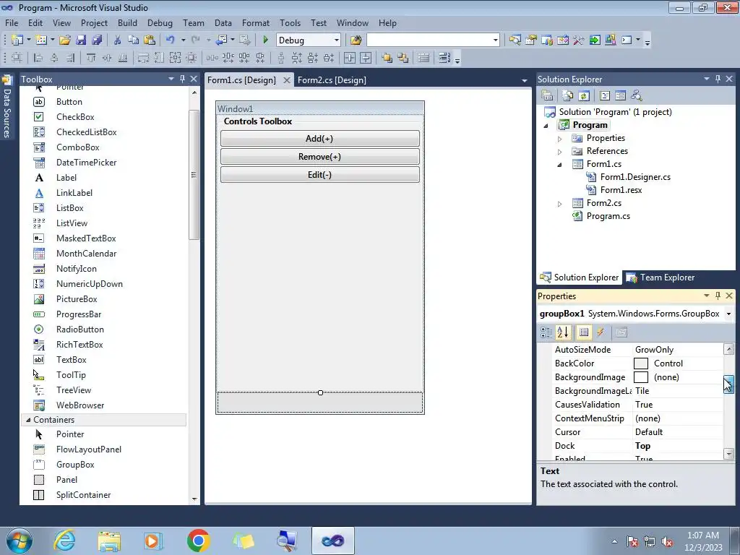Switch to the Team Explorer tab

[661, 277]
